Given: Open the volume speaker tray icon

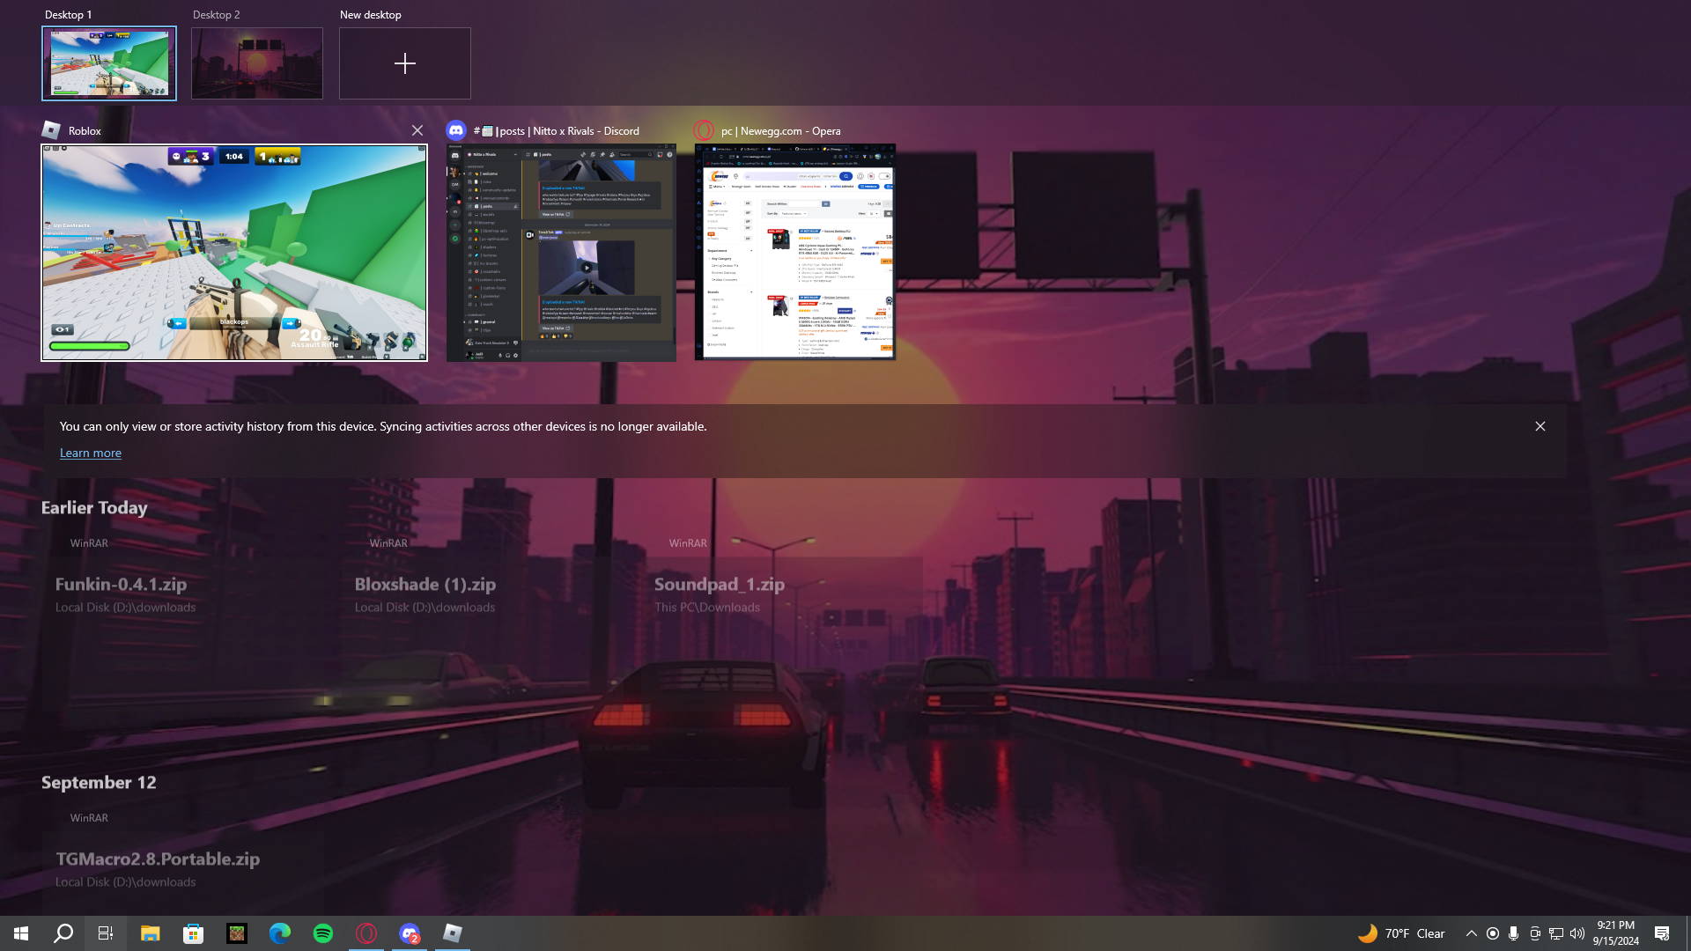Looking at the screenshot, I should pyautogui.click(x=1577, y=933).
